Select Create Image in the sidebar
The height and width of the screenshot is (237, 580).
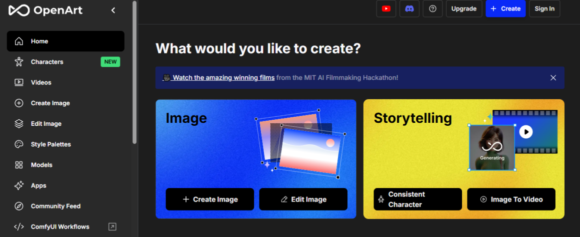click(65, 103)
